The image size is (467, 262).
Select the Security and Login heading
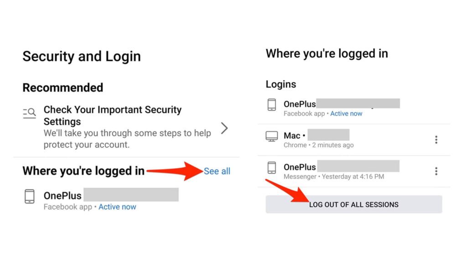[x=81, y=56]
